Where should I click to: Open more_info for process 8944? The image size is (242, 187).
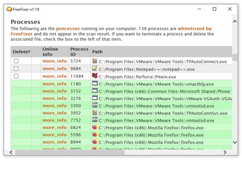(x=55, y=142)
